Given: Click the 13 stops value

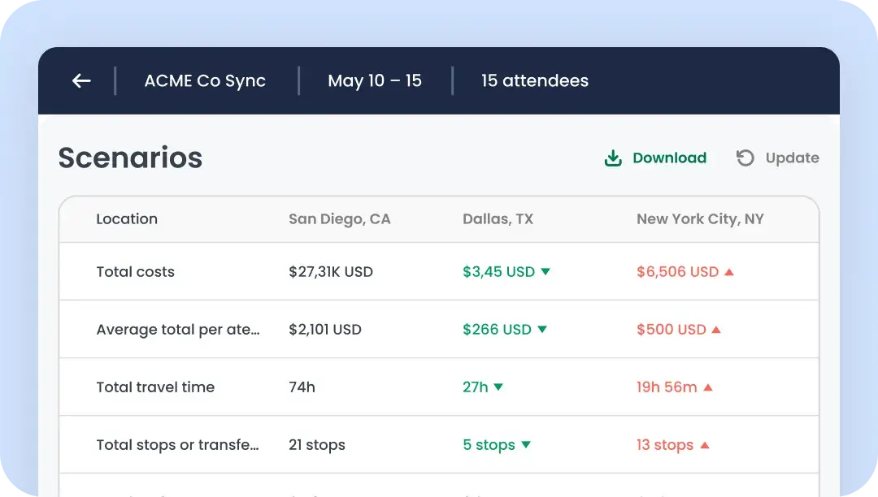Looking at the screenshot, I should tap(665, 445).
